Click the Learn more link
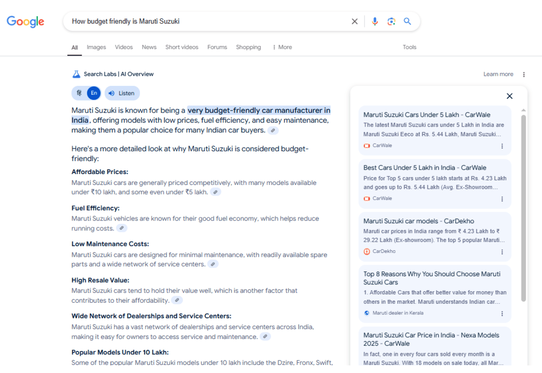542x373 pixels. 498,74
